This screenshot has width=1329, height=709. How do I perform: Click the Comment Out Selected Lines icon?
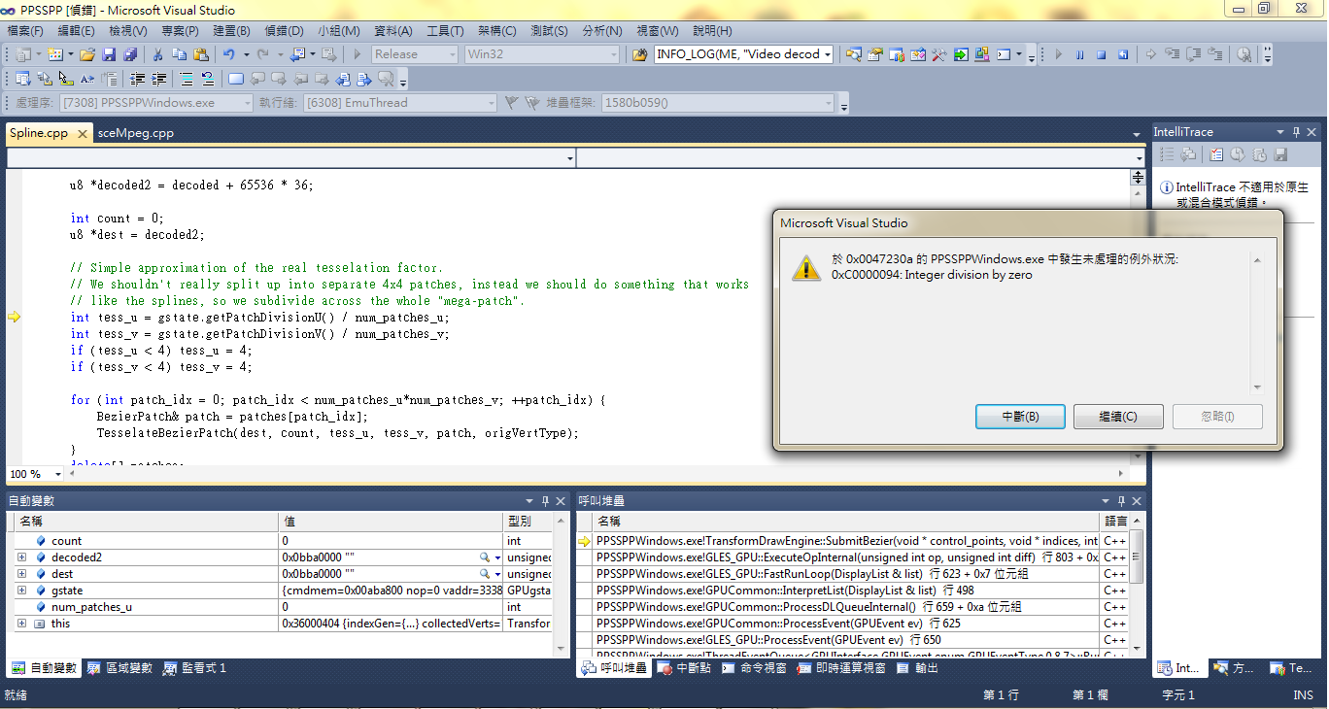187,79
